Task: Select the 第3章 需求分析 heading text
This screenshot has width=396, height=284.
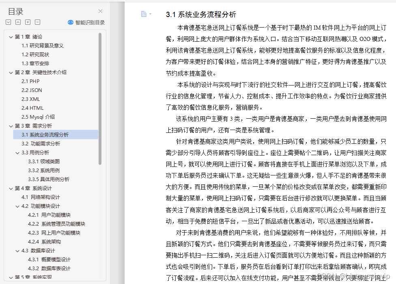Action: click(x=33, y=126)
